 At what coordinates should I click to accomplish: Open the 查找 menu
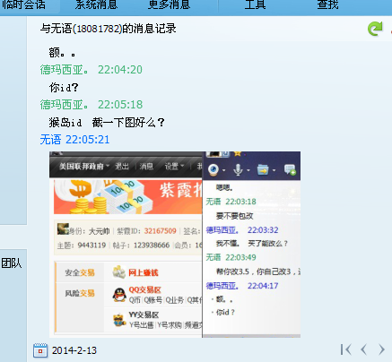coord(327,4)
